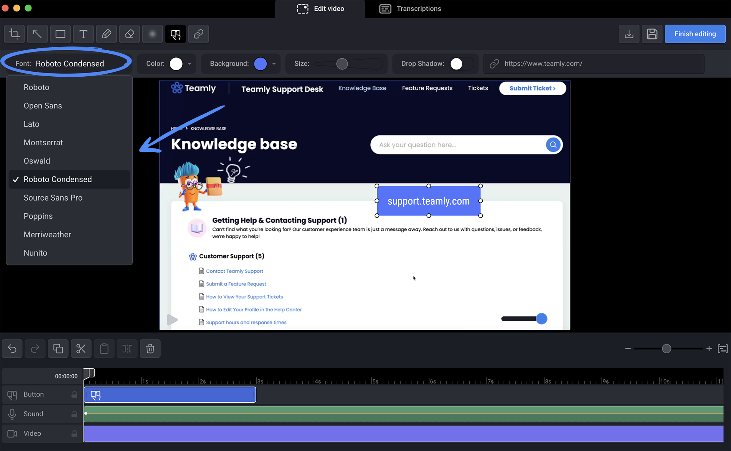Click Submit Ticket button
731x451 pixels.
(x=532, y=88)
